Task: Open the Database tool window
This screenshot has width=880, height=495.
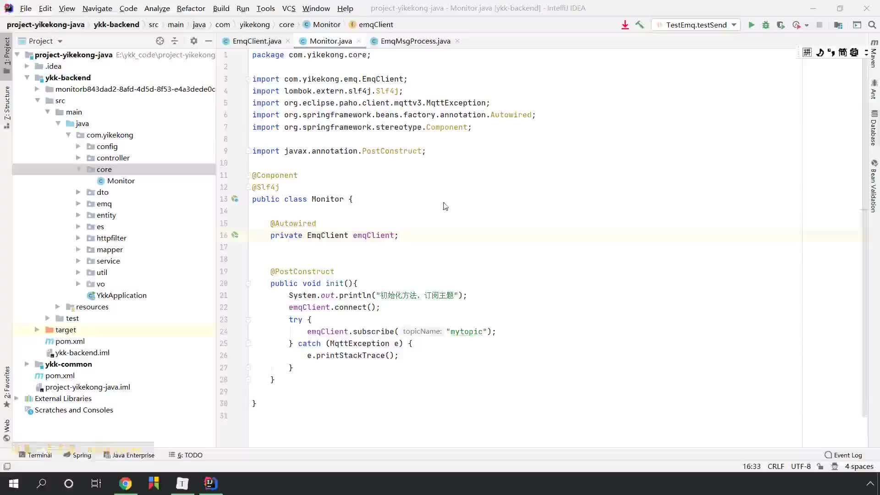Action: coord(874,128)
